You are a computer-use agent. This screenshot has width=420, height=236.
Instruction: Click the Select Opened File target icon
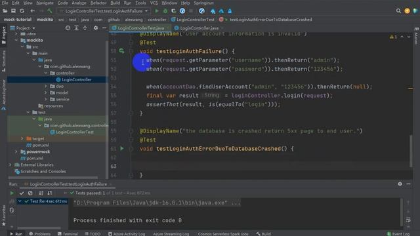[x=68, y=28]
